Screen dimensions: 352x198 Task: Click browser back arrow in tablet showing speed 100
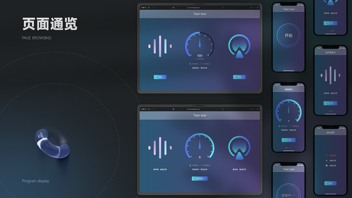(153, 7)
